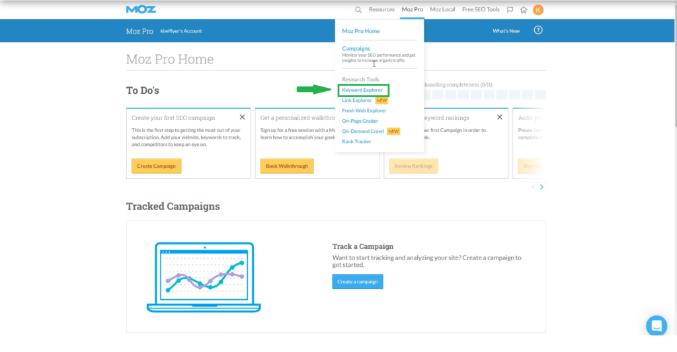
Task: Open the Moz Local menu
Action: (x=442, y=9)
